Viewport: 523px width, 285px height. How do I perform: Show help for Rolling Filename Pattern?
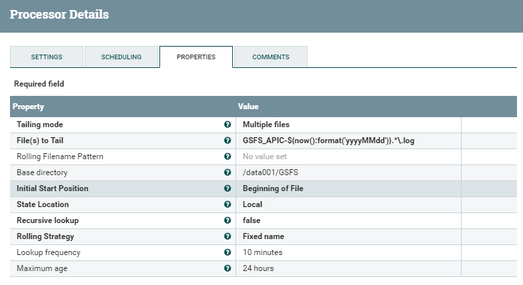pos(227,156)
